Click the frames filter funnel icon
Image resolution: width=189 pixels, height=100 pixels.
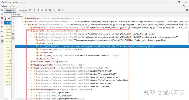point(9,19)
